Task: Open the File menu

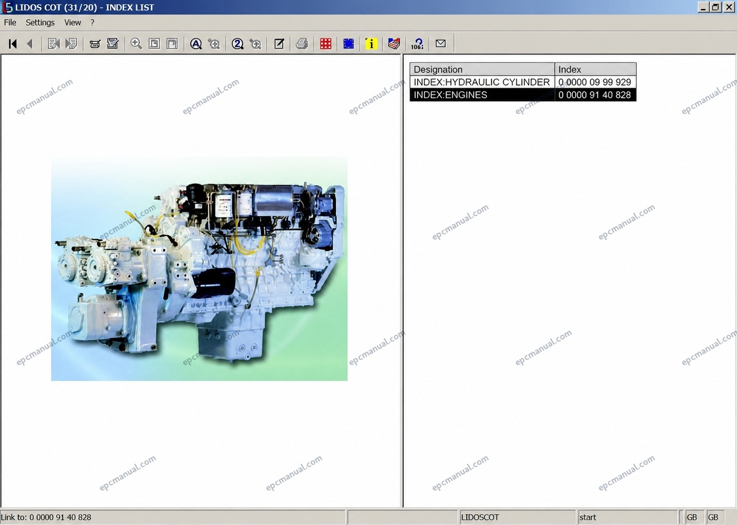Action: pyautogui.click(x=10, y=22)
